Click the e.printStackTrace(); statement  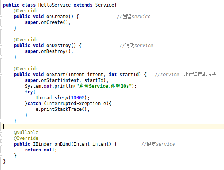(x=62, y=109)
